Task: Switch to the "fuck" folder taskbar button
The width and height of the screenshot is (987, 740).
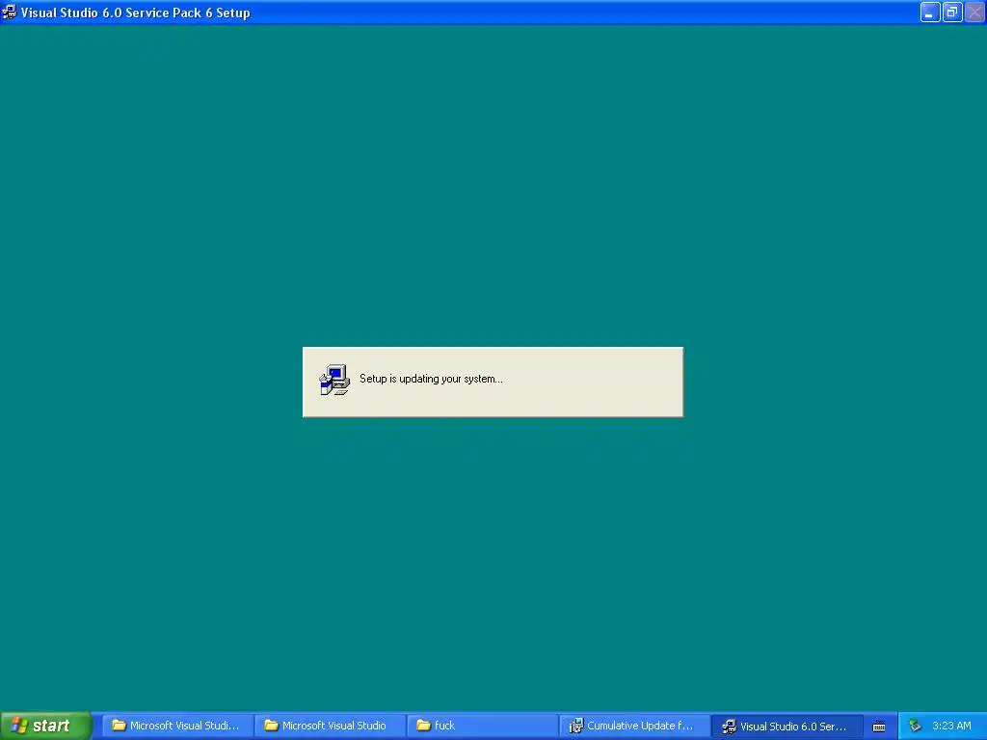Action: click(x=482, y=726)
